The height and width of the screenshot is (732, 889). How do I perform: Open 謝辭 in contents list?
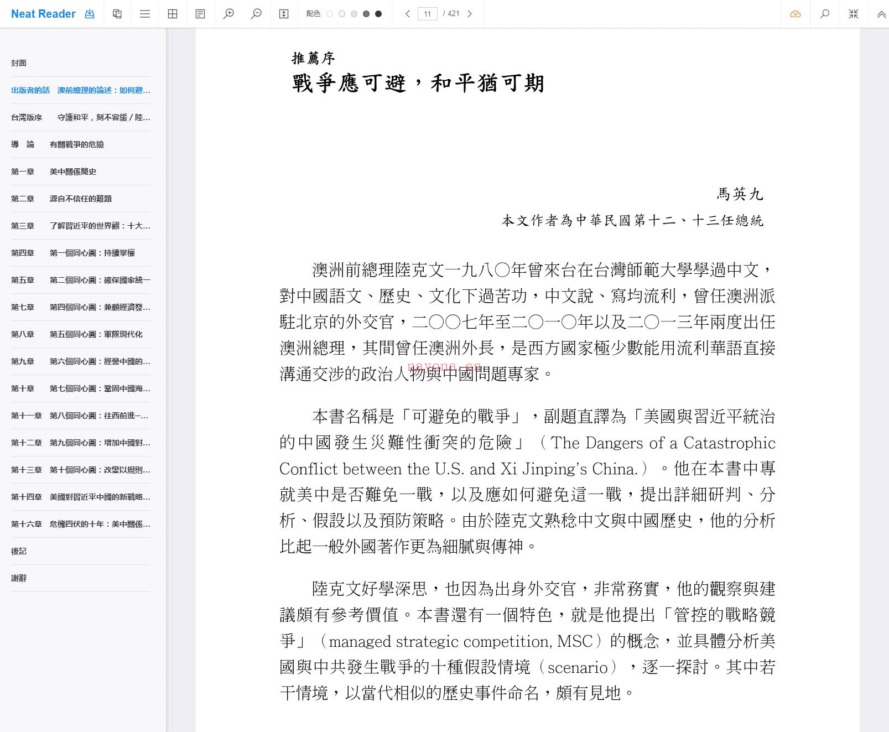81,578
